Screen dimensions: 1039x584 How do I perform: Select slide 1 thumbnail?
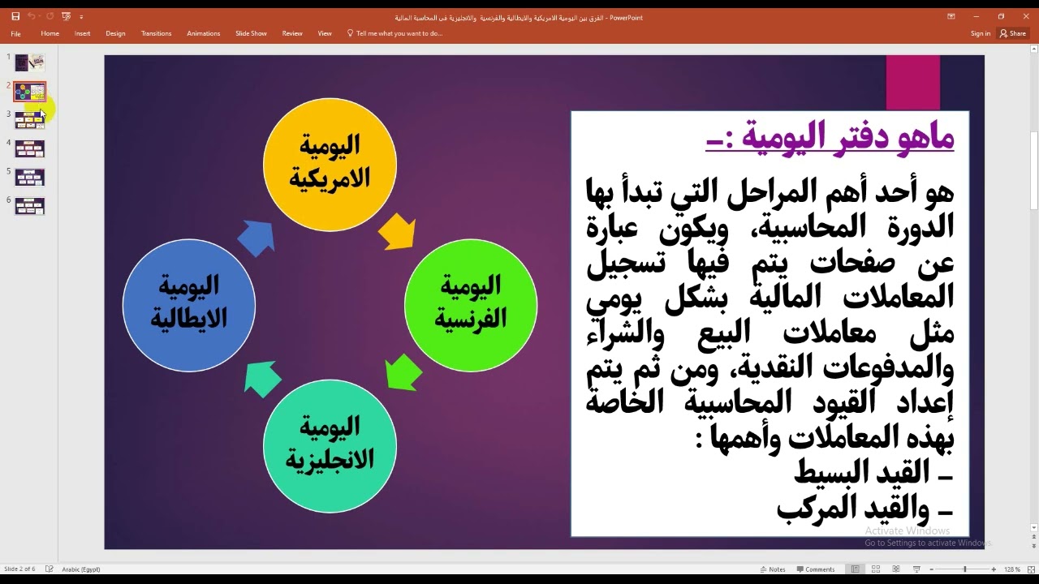30,62
